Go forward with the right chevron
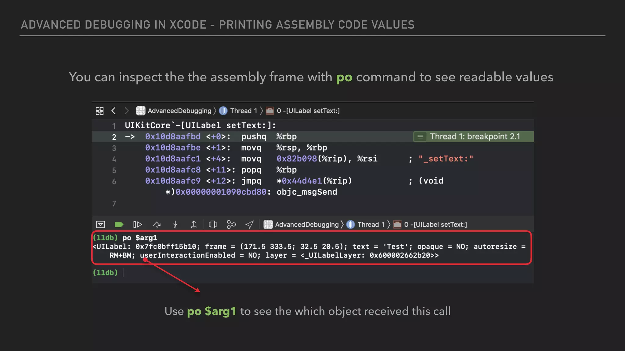This screenshot has width=625, height=351. pos(127,111)
